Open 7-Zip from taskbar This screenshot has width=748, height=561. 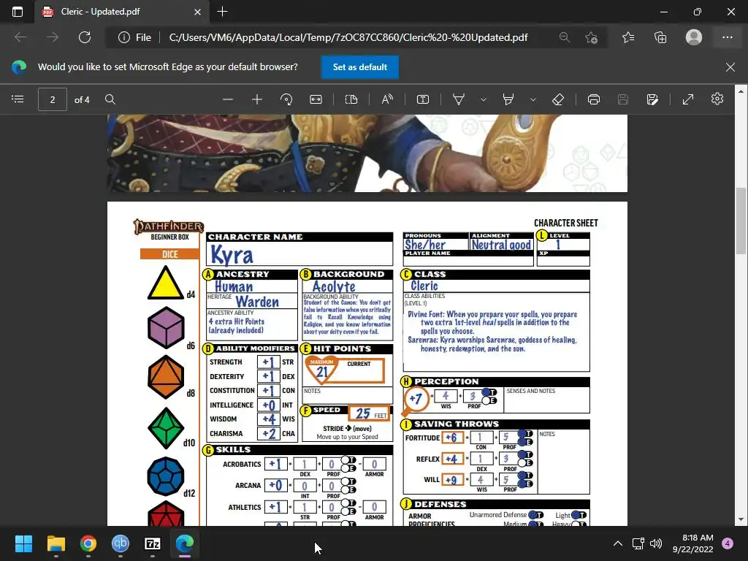pos(153,543)
